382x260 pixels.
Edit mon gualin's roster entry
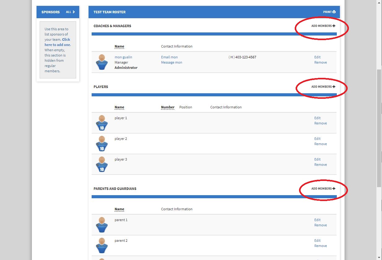click(317, 57)
